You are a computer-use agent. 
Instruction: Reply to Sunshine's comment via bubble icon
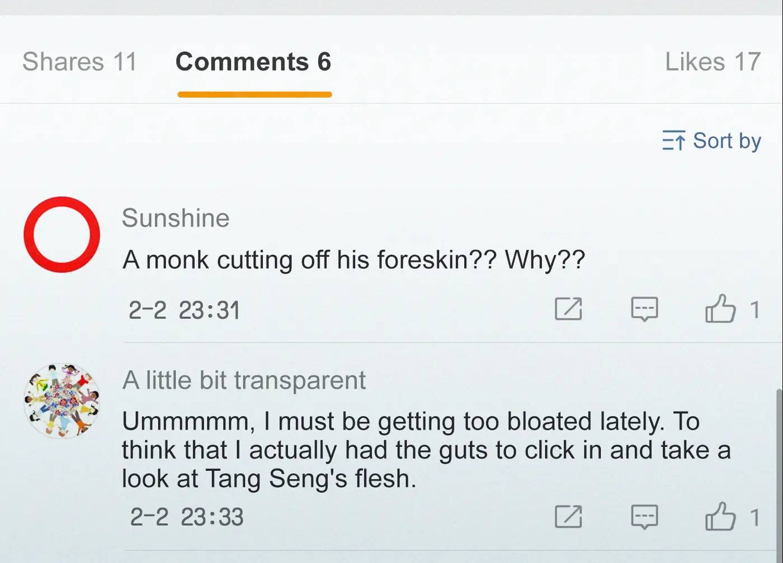tap(644, 309)
